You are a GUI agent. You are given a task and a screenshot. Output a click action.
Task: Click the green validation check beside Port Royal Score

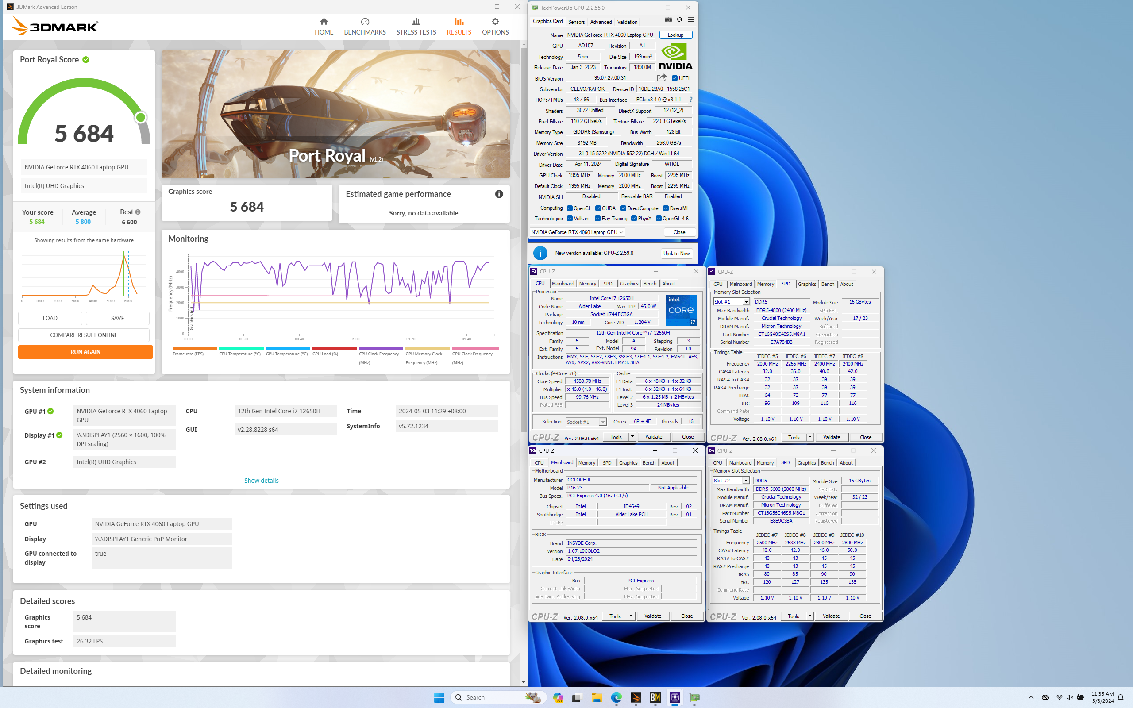click(86, 59)
